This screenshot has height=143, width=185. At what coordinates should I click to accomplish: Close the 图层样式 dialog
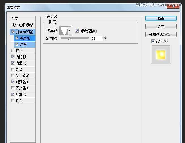click(173, 6)
